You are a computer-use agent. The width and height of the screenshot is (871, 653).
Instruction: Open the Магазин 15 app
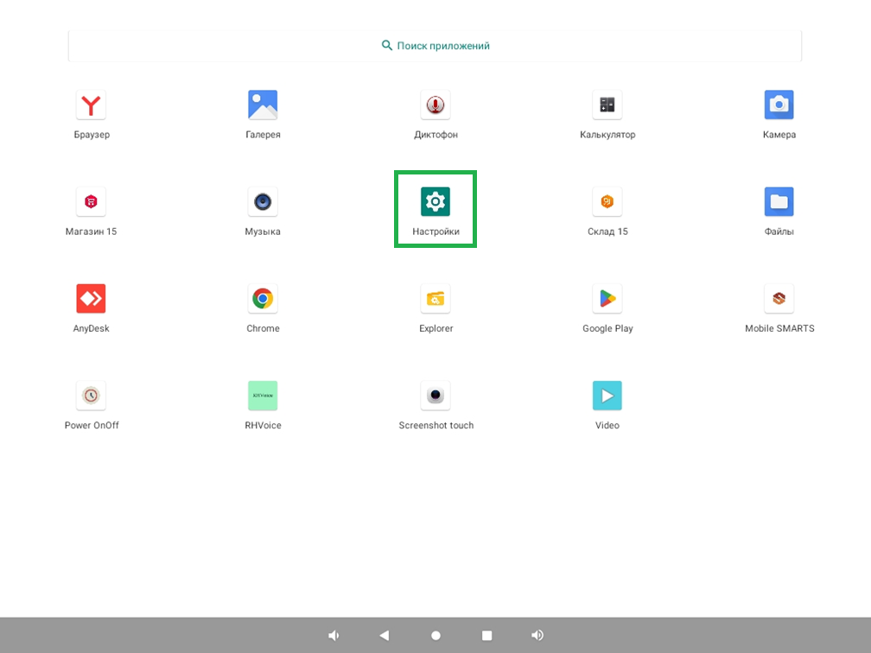[91, 202]
